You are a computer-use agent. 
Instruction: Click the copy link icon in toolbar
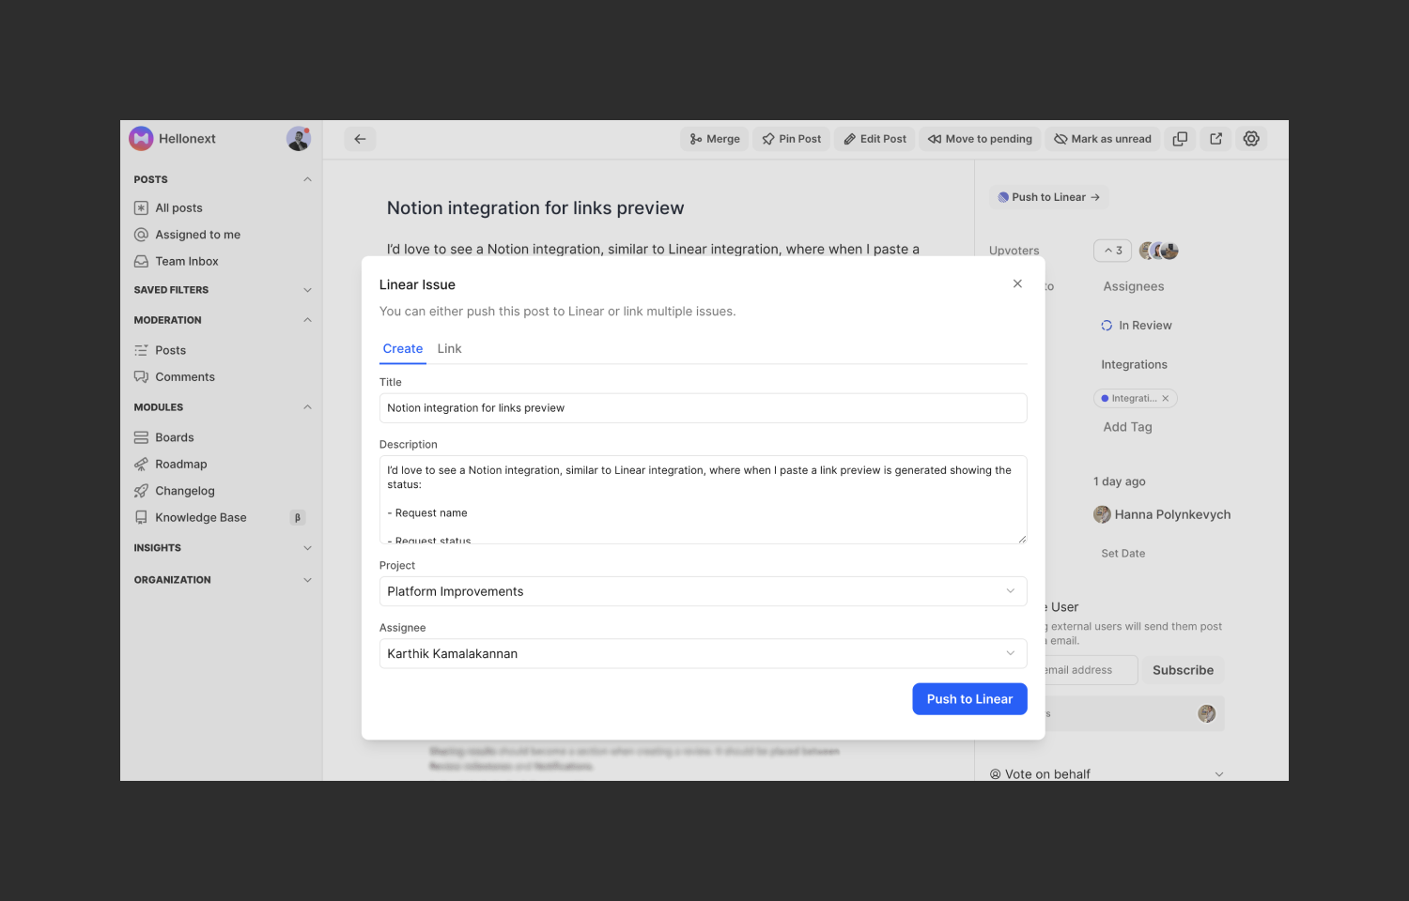click(1180, 139)
